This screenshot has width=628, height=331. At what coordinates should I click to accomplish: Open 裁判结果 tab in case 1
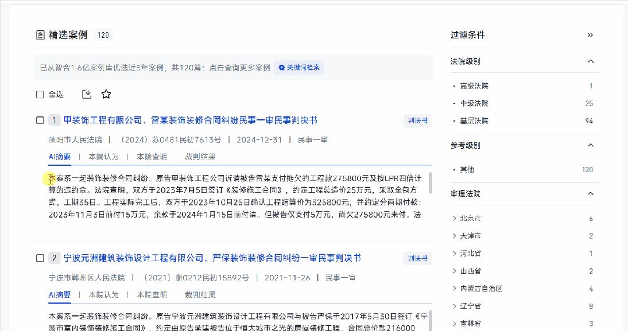click(x=200, y=156)
